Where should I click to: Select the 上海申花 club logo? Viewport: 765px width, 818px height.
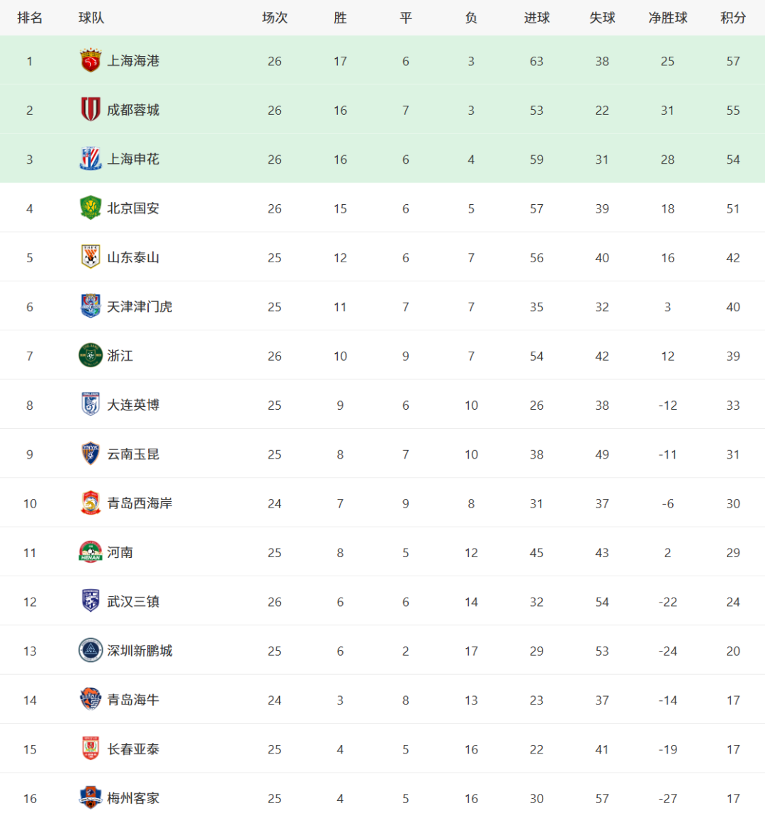(x=90, y=159)
